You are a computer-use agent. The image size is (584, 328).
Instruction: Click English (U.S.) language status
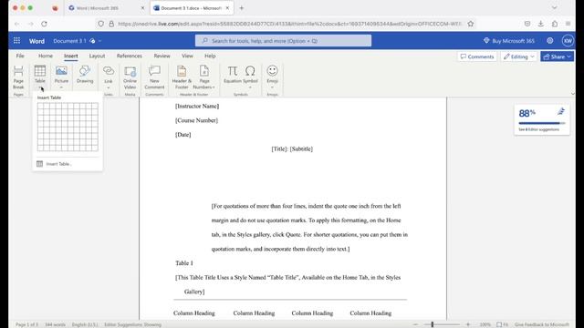[85, 324]
